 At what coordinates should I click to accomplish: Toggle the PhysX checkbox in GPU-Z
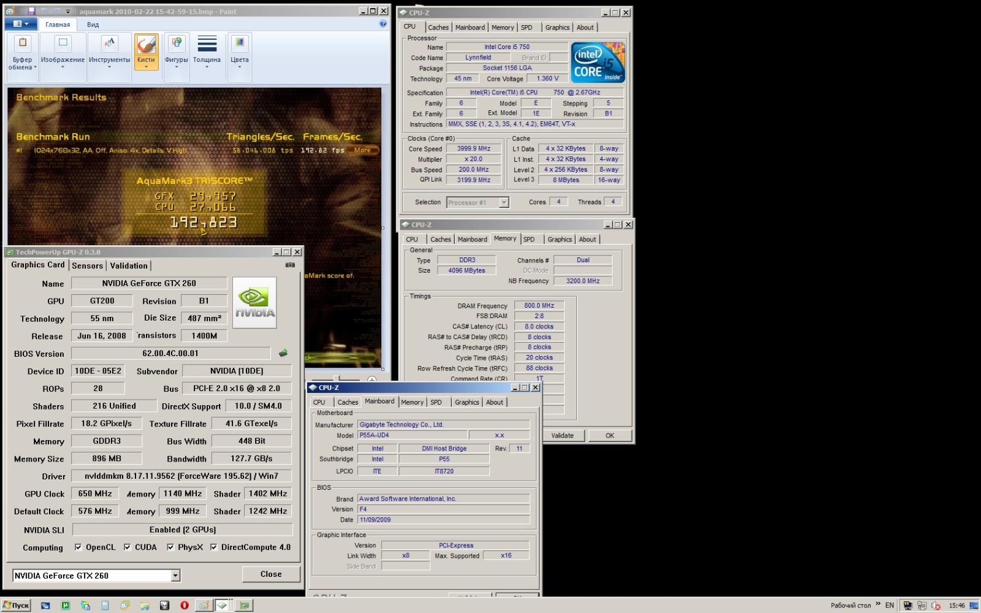point(170,547)
